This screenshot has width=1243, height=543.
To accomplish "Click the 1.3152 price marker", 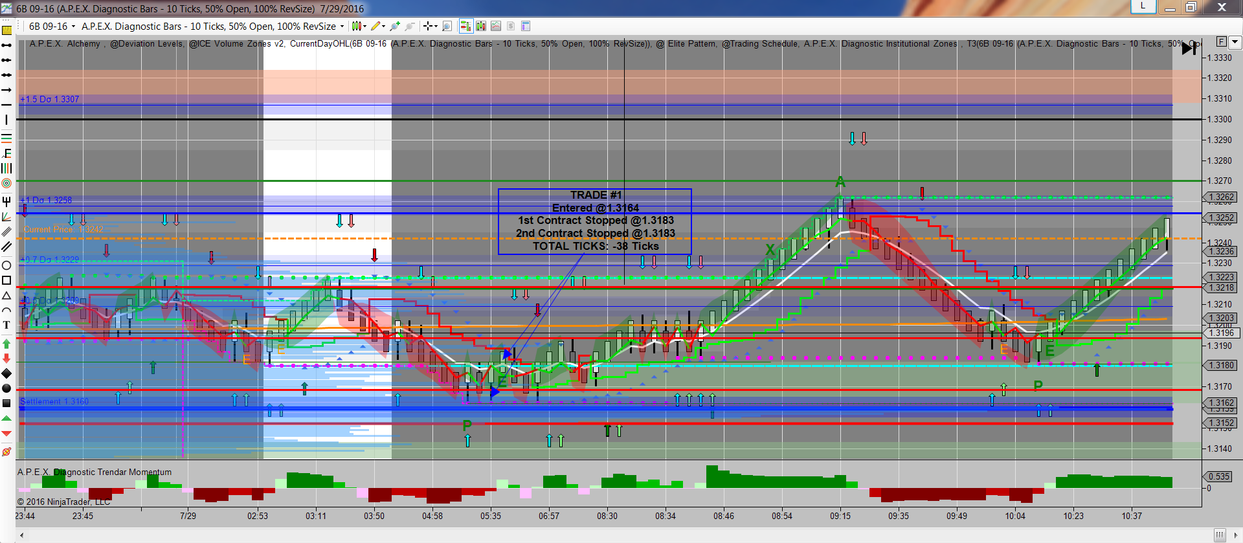I will click(x=1221, y=423).
